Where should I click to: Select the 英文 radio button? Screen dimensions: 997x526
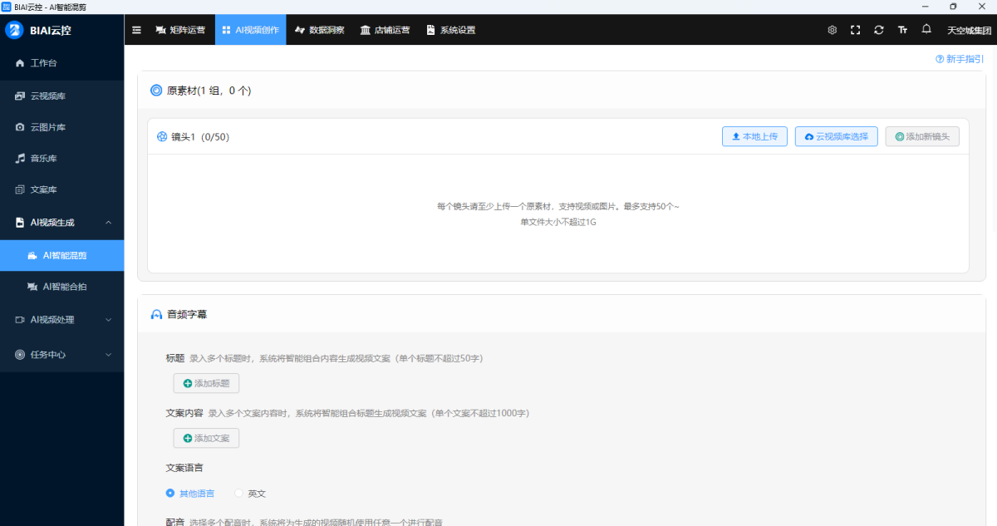coord(239,494)
